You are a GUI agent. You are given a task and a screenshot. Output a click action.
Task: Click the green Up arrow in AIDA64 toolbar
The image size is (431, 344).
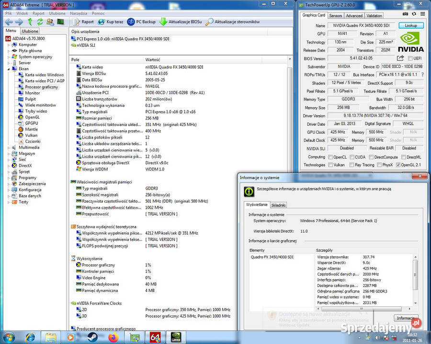point(30,22)
